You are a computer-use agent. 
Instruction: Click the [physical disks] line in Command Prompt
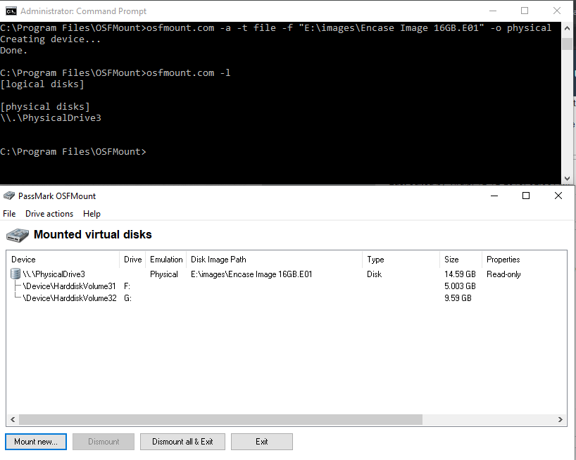coord(45,107)
